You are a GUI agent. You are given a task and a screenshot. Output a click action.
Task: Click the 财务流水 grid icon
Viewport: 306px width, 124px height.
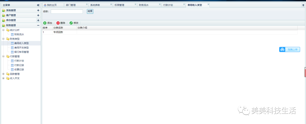(12, 35)
